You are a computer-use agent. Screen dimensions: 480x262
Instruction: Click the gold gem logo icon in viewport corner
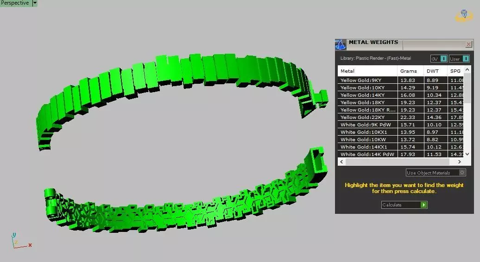pos(464,16)
